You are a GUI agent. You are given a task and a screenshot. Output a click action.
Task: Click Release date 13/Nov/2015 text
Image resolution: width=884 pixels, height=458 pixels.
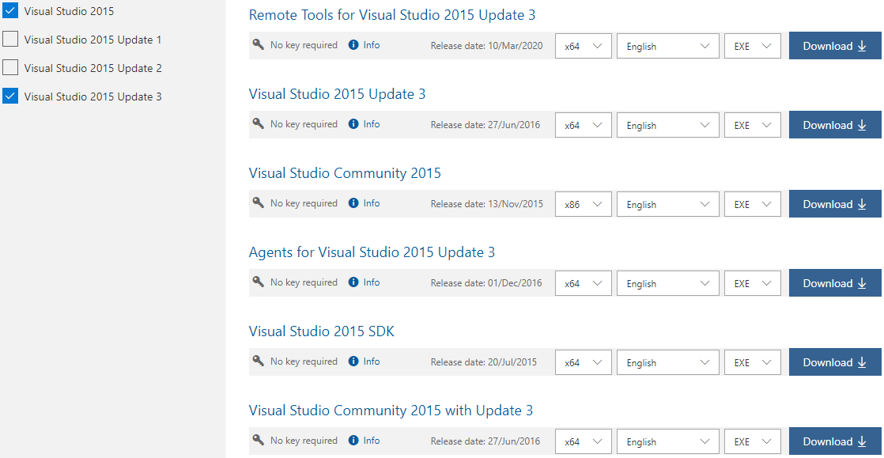487,203
